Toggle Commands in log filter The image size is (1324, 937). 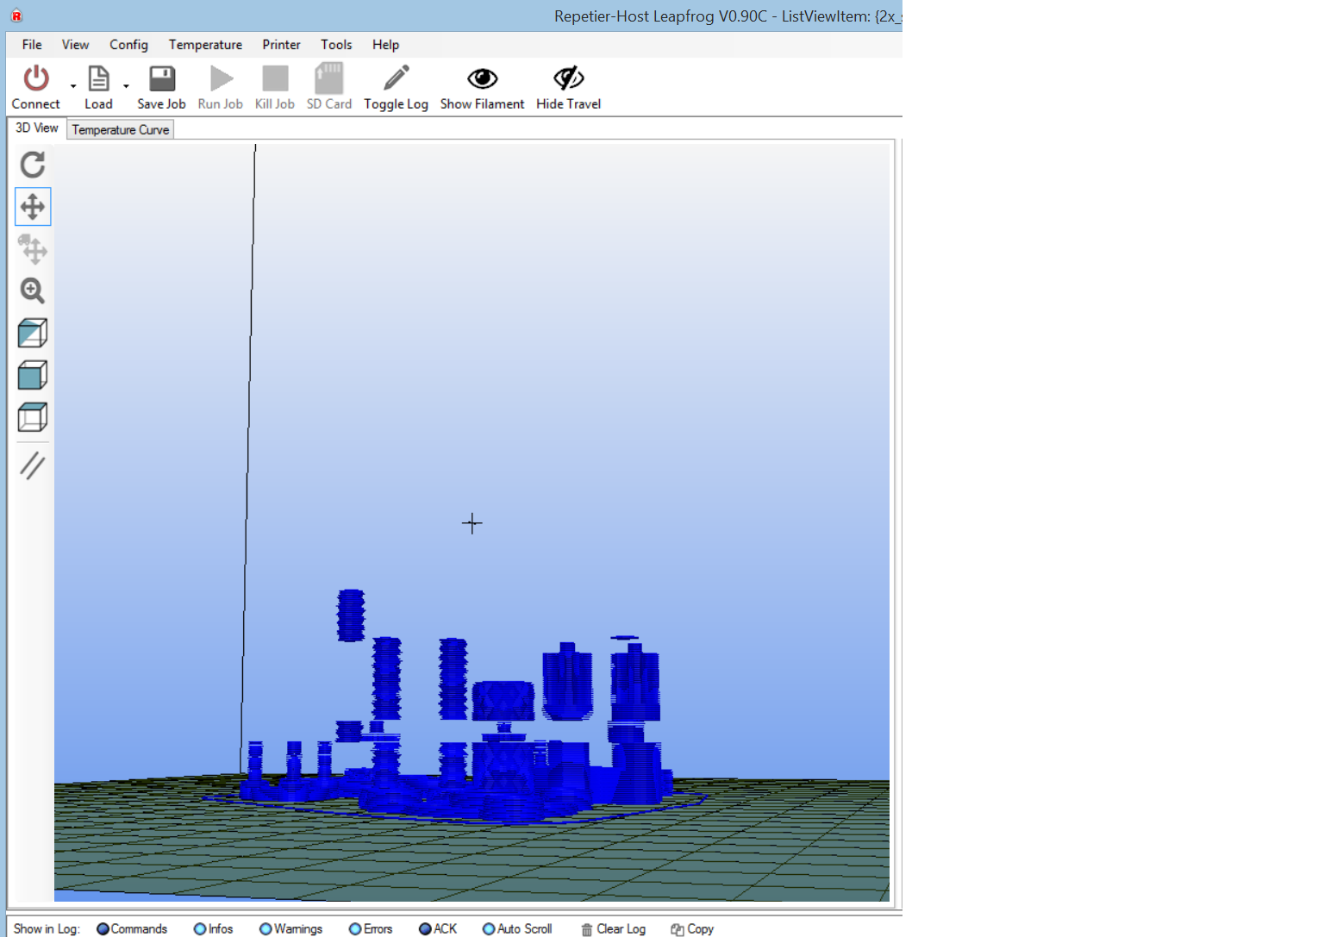(x=132, y=928)
